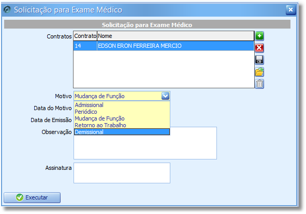This screenshot has width=306, height=214.
Task: Expand the Motivo dropdown arrow
Action: [165, 96]
